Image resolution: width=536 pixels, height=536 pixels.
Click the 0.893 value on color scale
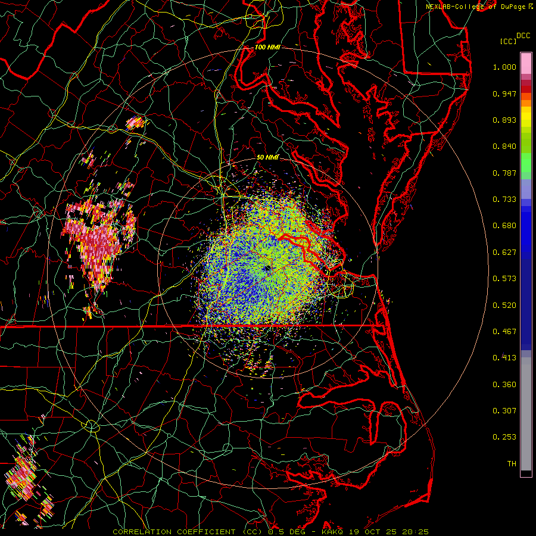pos(504,120)
